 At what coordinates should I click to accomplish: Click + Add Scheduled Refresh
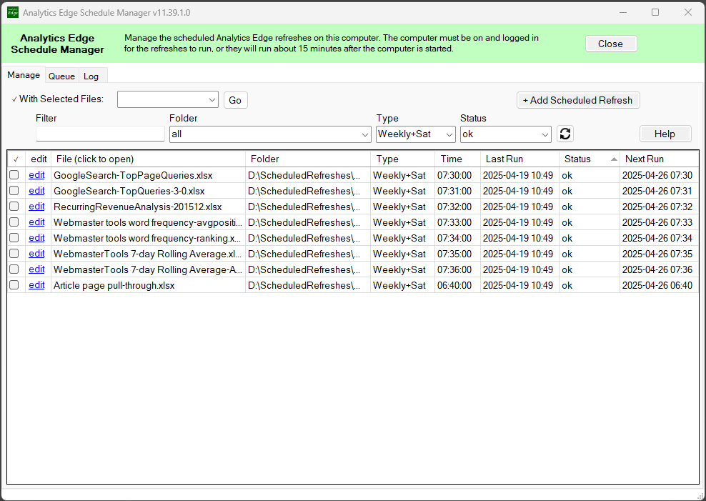click(578, 100)
